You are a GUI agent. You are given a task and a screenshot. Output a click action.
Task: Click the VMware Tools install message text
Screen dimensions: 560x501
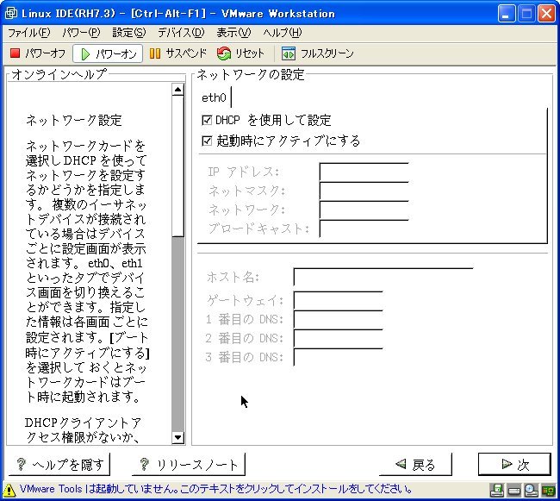pos(215,489)
